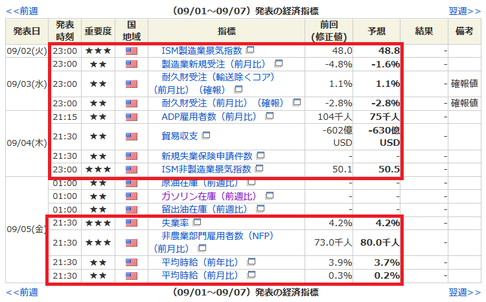Click popup icon after （前月比）（確報） core orders
The image size is (486, 302).
click(238, 89)
